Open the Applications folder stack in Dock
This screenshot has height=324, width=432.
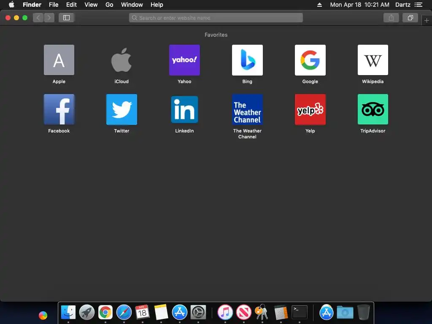(x=326, y=313)
